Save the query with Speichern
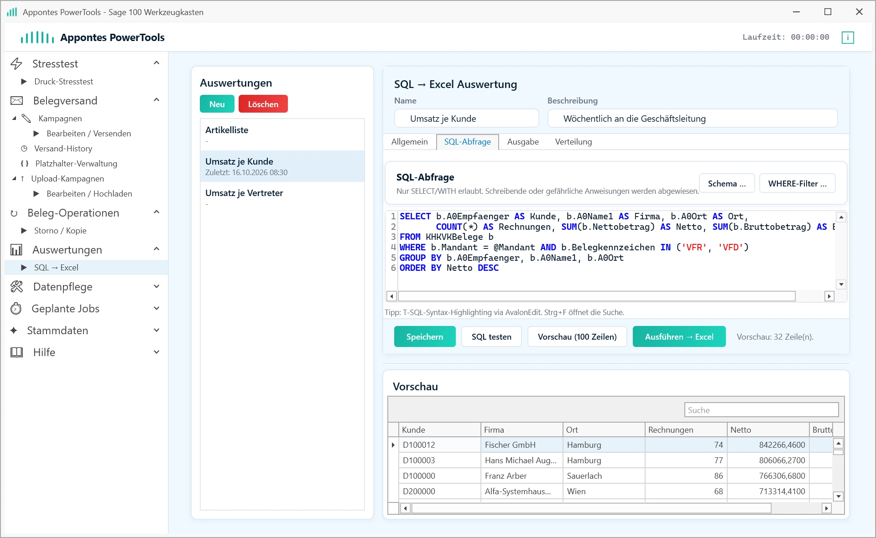Screen dimensions: 876x538 pos(425,336)
